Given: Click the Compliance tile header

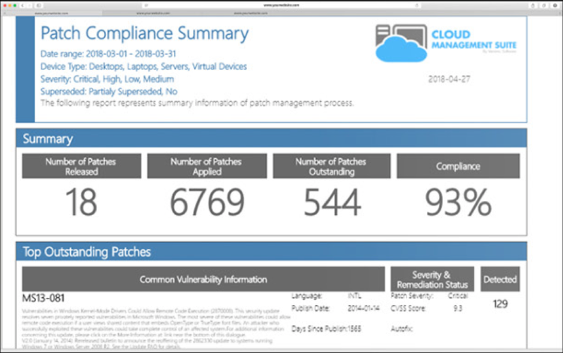Looking at the screenshot, I should tap(458, 166).
